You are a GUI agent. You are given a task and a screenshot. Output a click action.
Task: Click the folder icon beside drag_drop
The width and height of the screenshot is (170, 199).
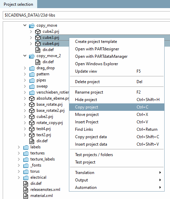click(x=32, y=68)
